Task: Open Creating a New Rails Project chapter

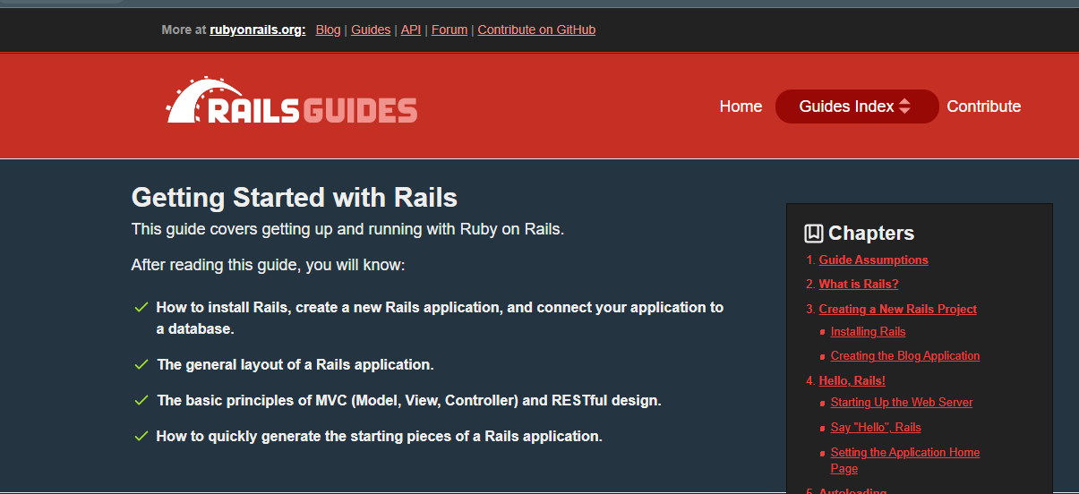Action: click(897, 309)
